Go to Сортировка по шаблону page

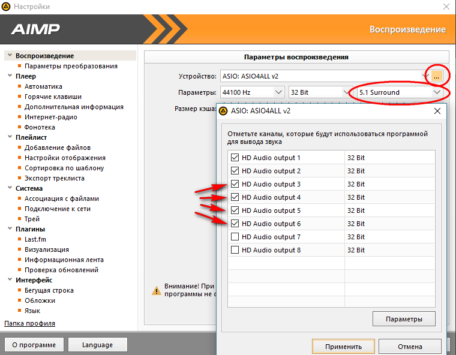64,168
